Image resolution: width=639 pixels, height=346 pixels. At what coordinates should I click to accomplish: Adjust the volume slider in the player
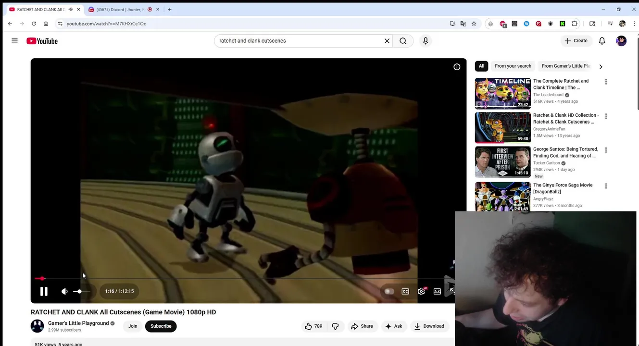pyautogui.click(x=82, y=291)
